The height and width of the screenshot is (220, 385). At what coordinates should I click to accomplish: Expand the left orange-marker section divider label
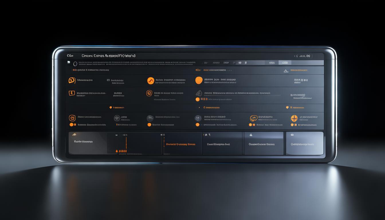pyautogui.click(x=117, y=108)
